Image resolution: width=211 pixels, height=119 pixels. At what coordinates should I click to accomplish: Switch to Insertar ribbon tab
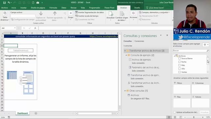click(23, 8)
